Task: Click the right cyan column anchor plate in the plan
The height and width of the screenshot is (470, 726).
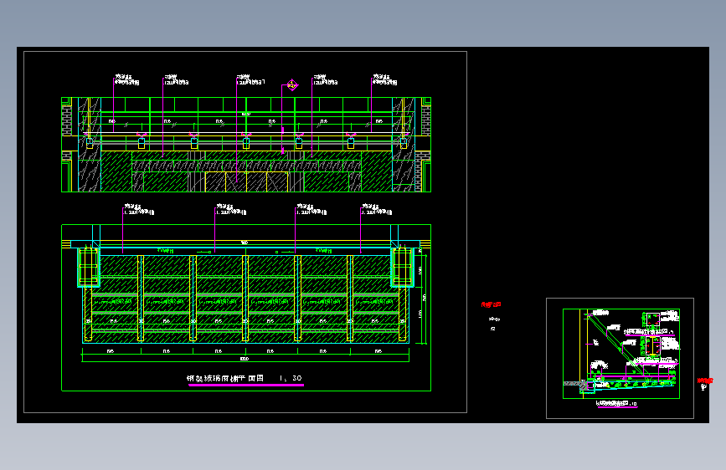Action: [402, 268]
